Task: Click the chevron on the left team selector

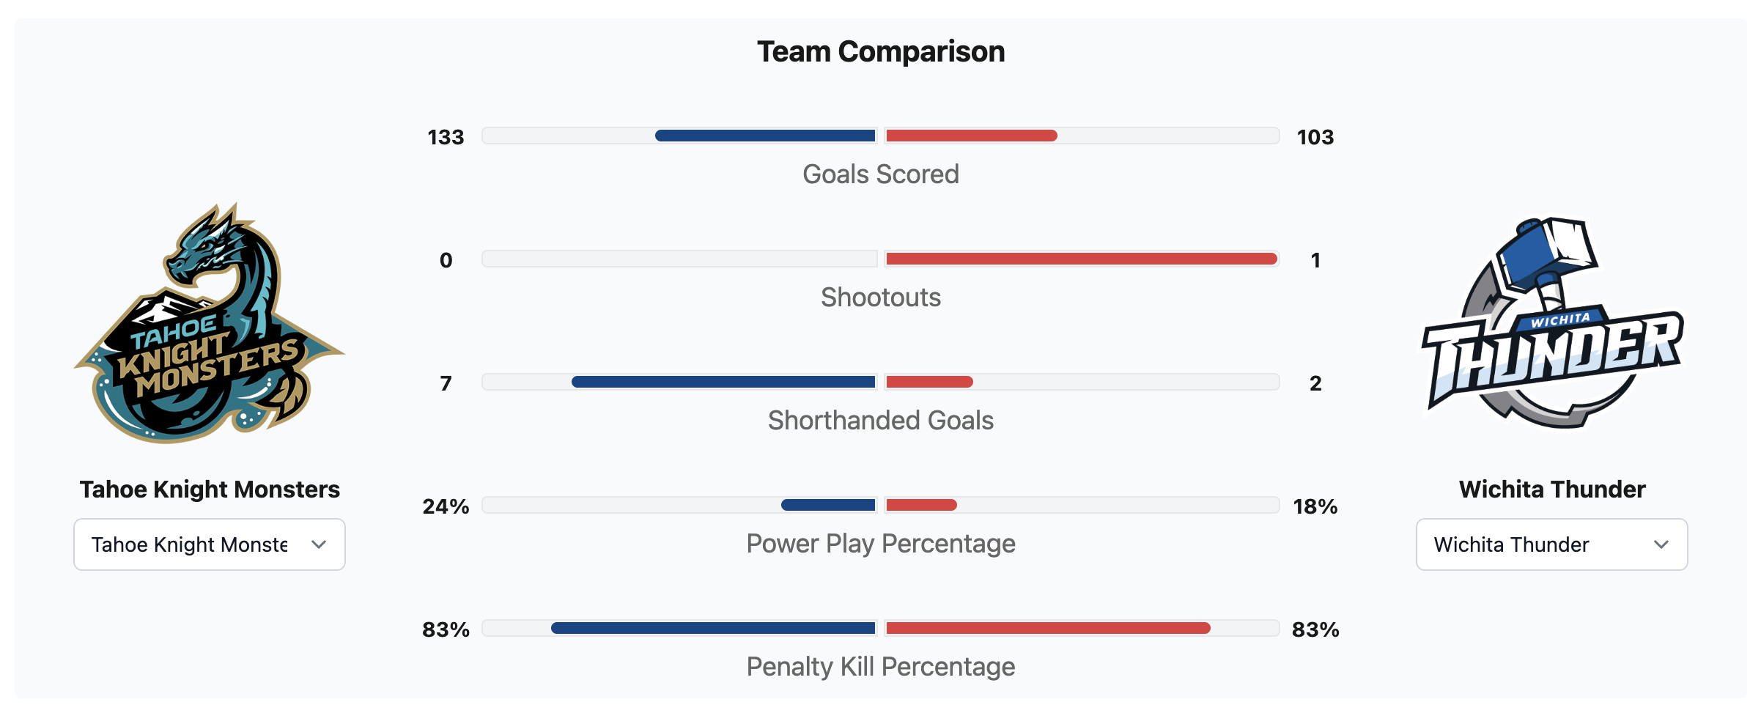Action: pyautogui.click(x=318, y=544)
